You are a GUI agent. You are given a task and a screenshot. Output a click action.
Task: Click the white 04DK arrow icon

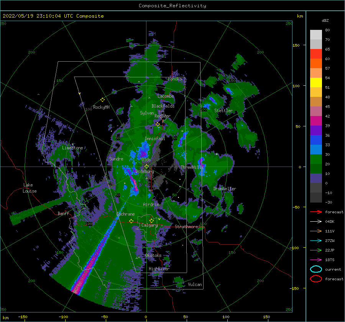coord(316,221)
